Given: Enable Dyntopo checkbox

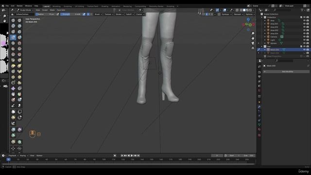Looking at the screenshot, I should click(219, 14).
